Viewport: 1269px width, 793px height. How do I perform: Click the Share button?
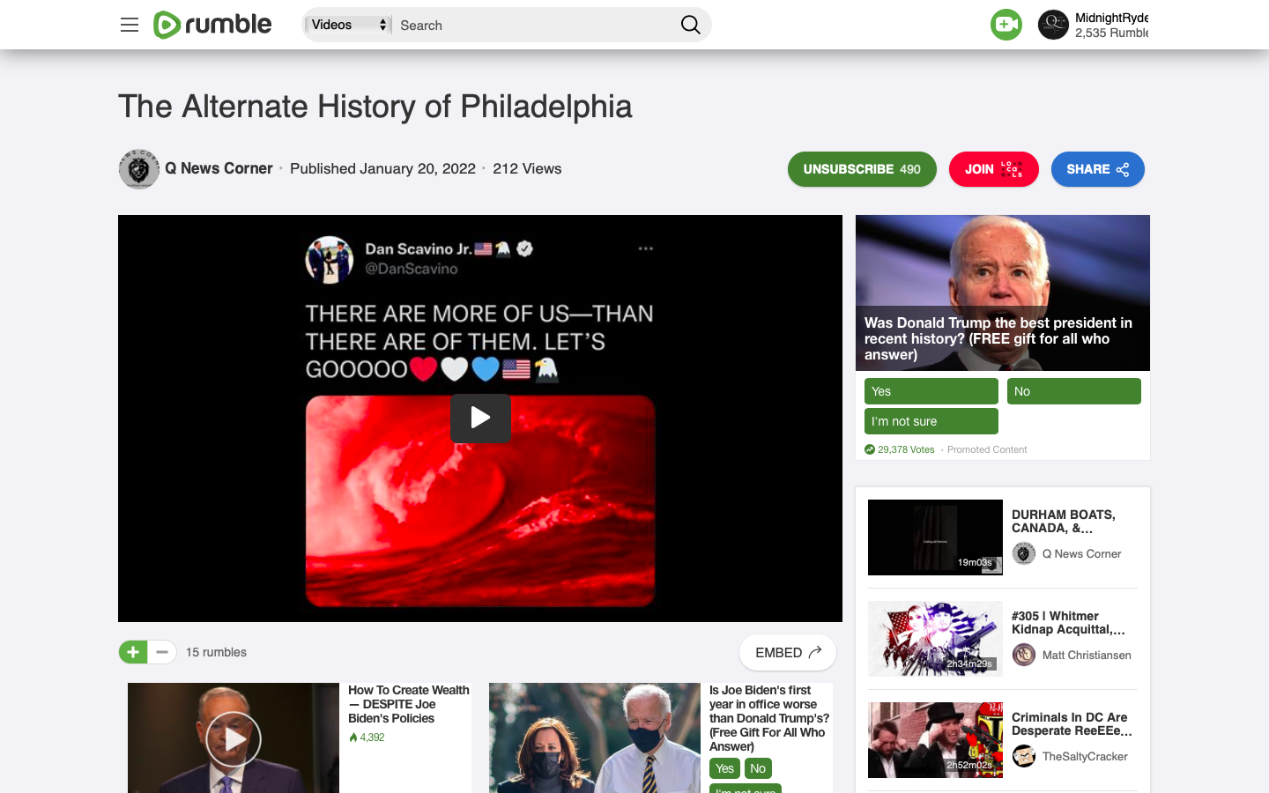[x=1097, y=169]
